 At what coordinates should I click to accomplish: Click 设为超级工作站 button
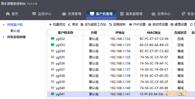pos(93,24)
